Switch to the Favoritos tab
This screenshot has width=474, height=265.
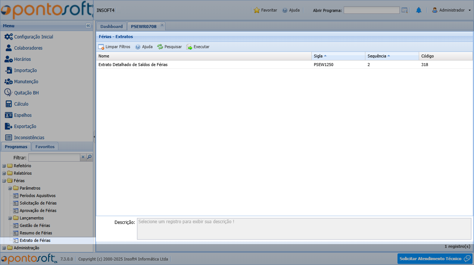(45, 147)
